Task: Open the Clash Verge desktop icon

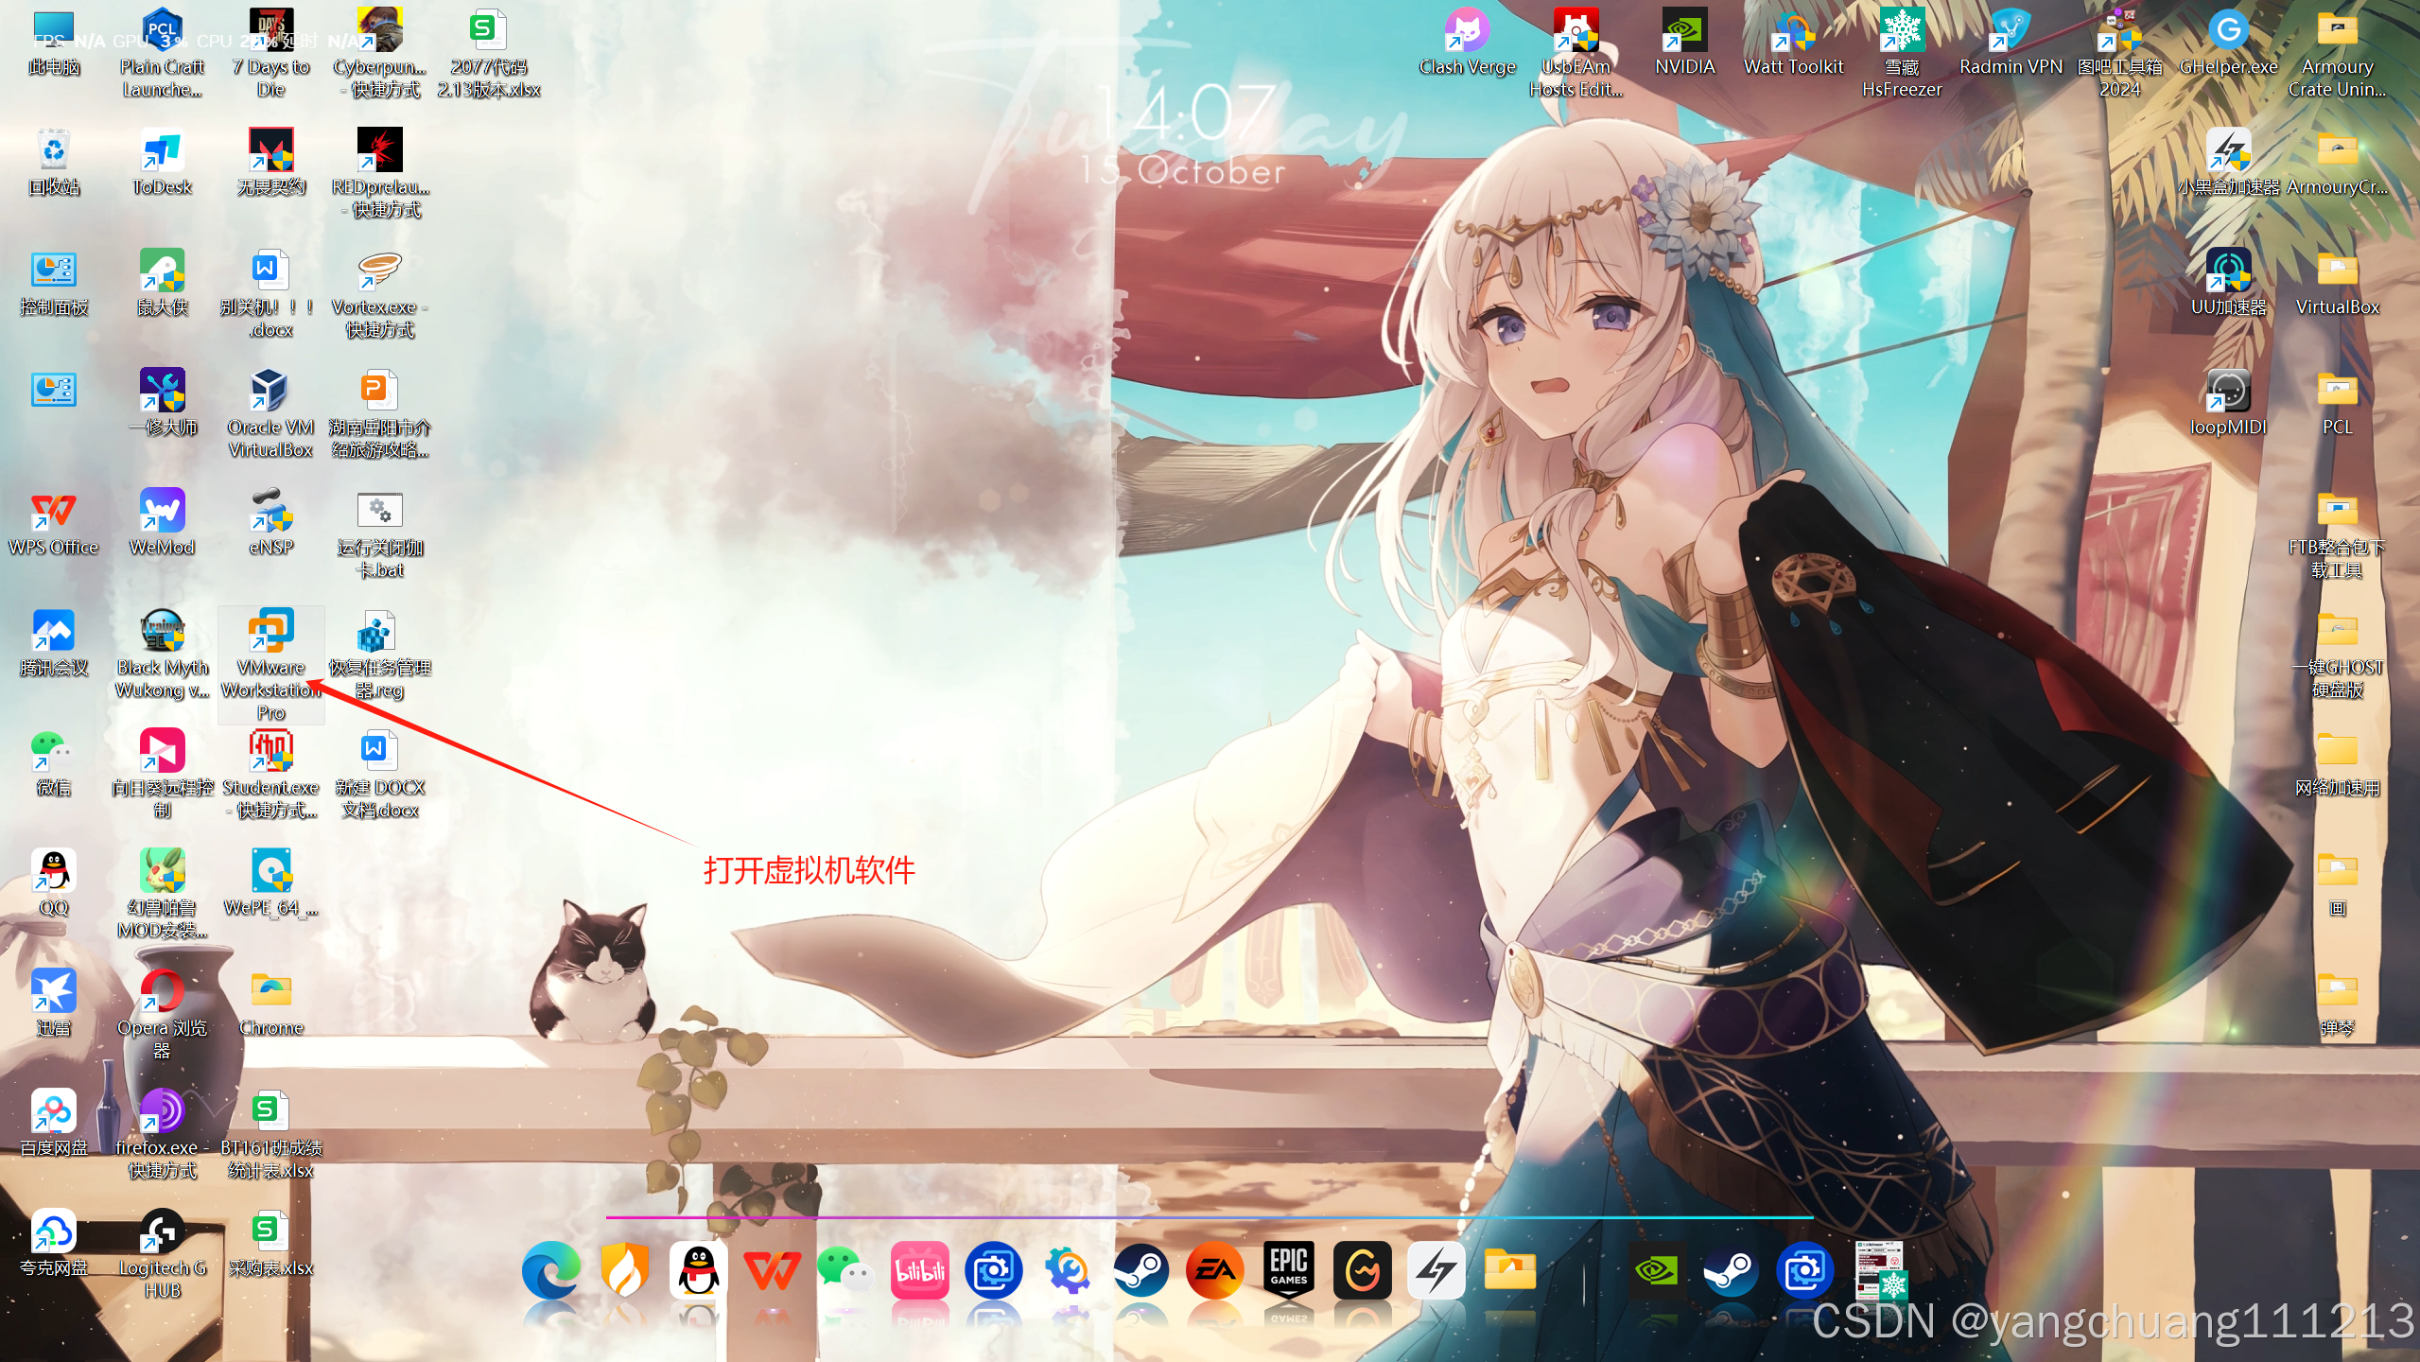Action: [x=1468, y=43]
